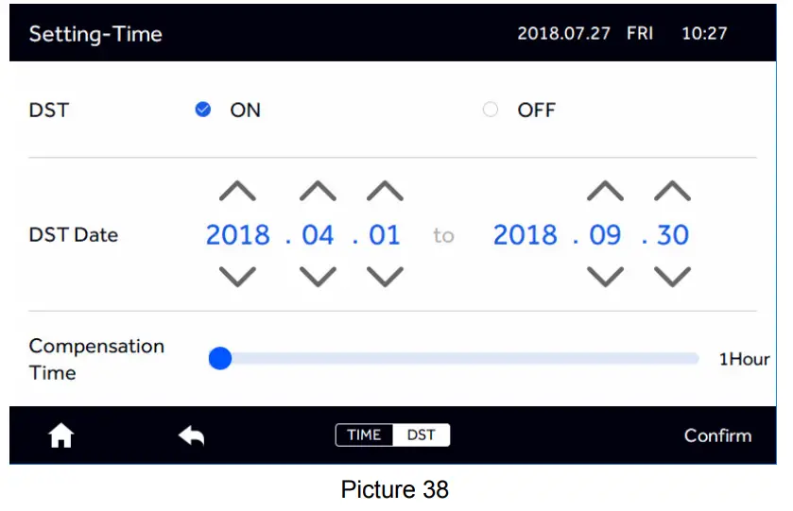
Task: Click the Compensation Time slider handle
Action: (x=220, y=359)
